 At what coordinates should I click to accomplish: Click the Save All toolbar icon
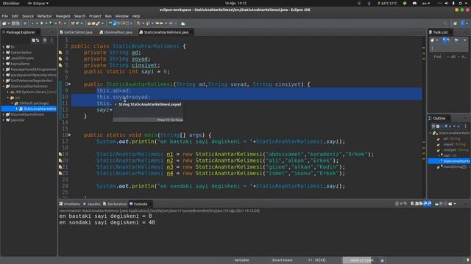click(x=18, y=23)
